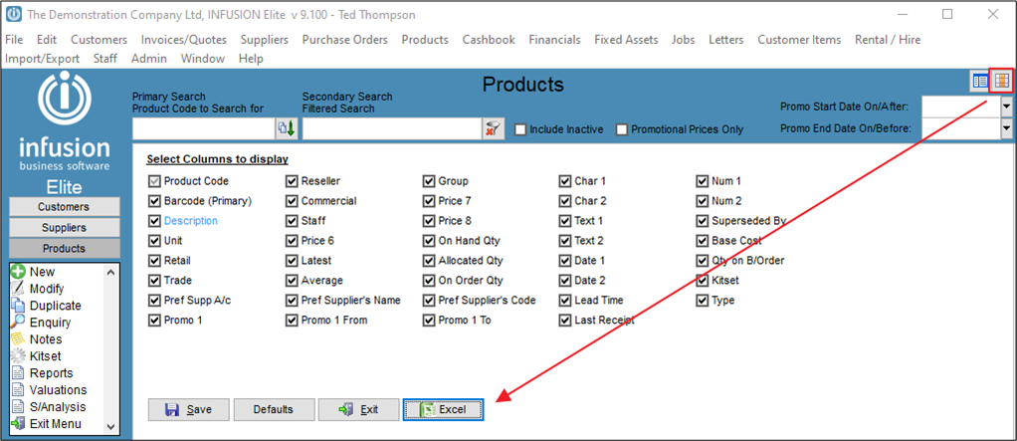1017x441 pixels.
Task: Click sidebar menu scroll up arrow
Action: pyautogui.click(x=110, y=273)
